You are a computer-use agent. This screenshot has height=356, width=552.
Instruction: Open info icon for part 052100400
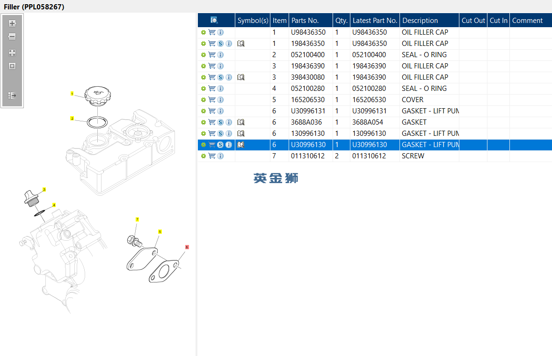pyautogui.click(x=220, y=55)
